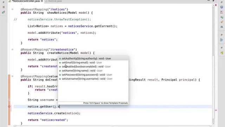Close the NoticesController.java tab
Image resolution: width=225 pixels, height=127 pixels.
click(x=42, y=1)
